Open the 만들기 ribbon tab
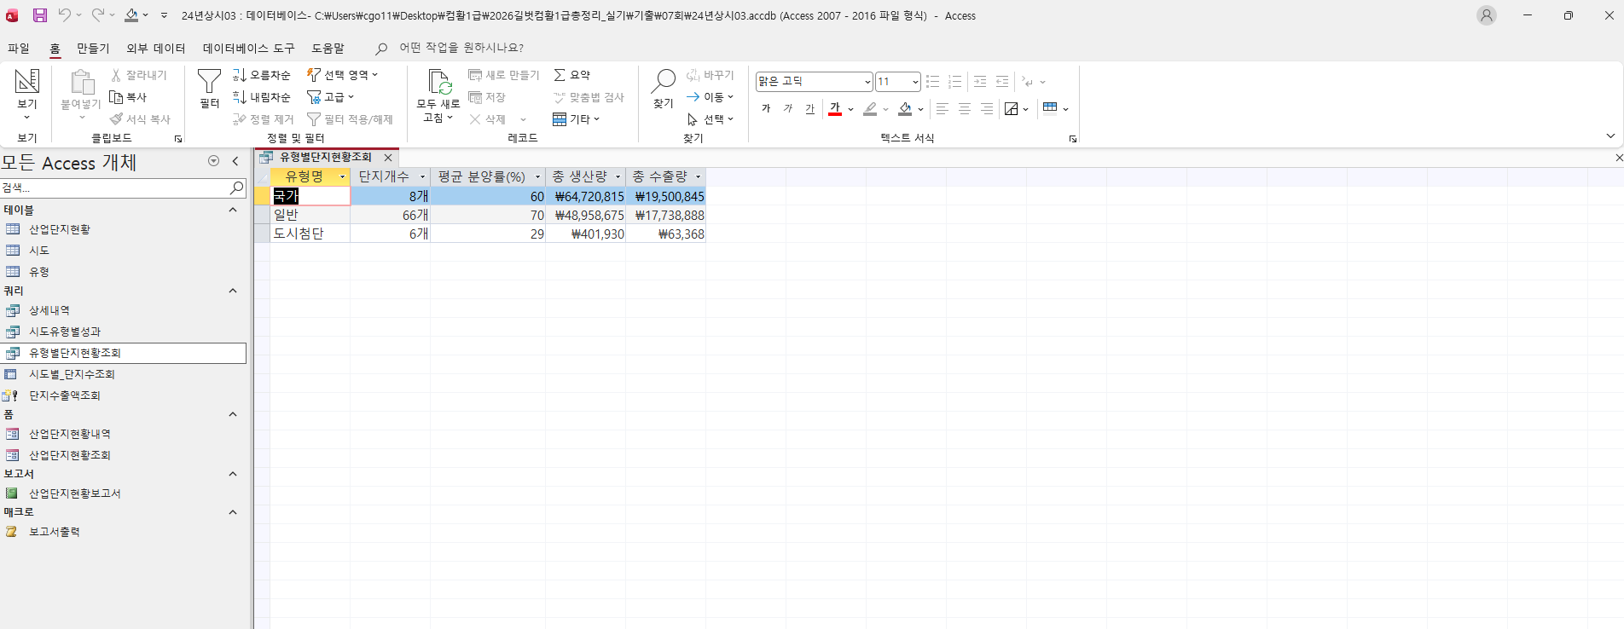The width and height of the screenshot is (1624, 629). [x=93, y=49]
